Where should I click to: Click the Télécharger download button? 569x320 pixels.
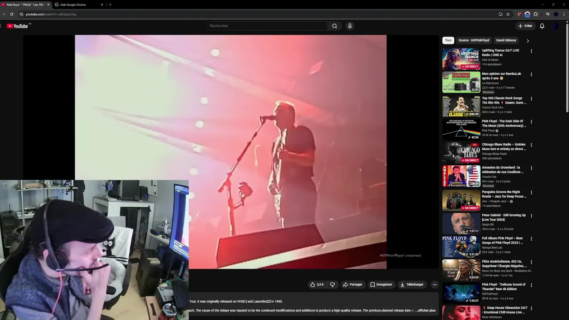(x=412, y=284)
